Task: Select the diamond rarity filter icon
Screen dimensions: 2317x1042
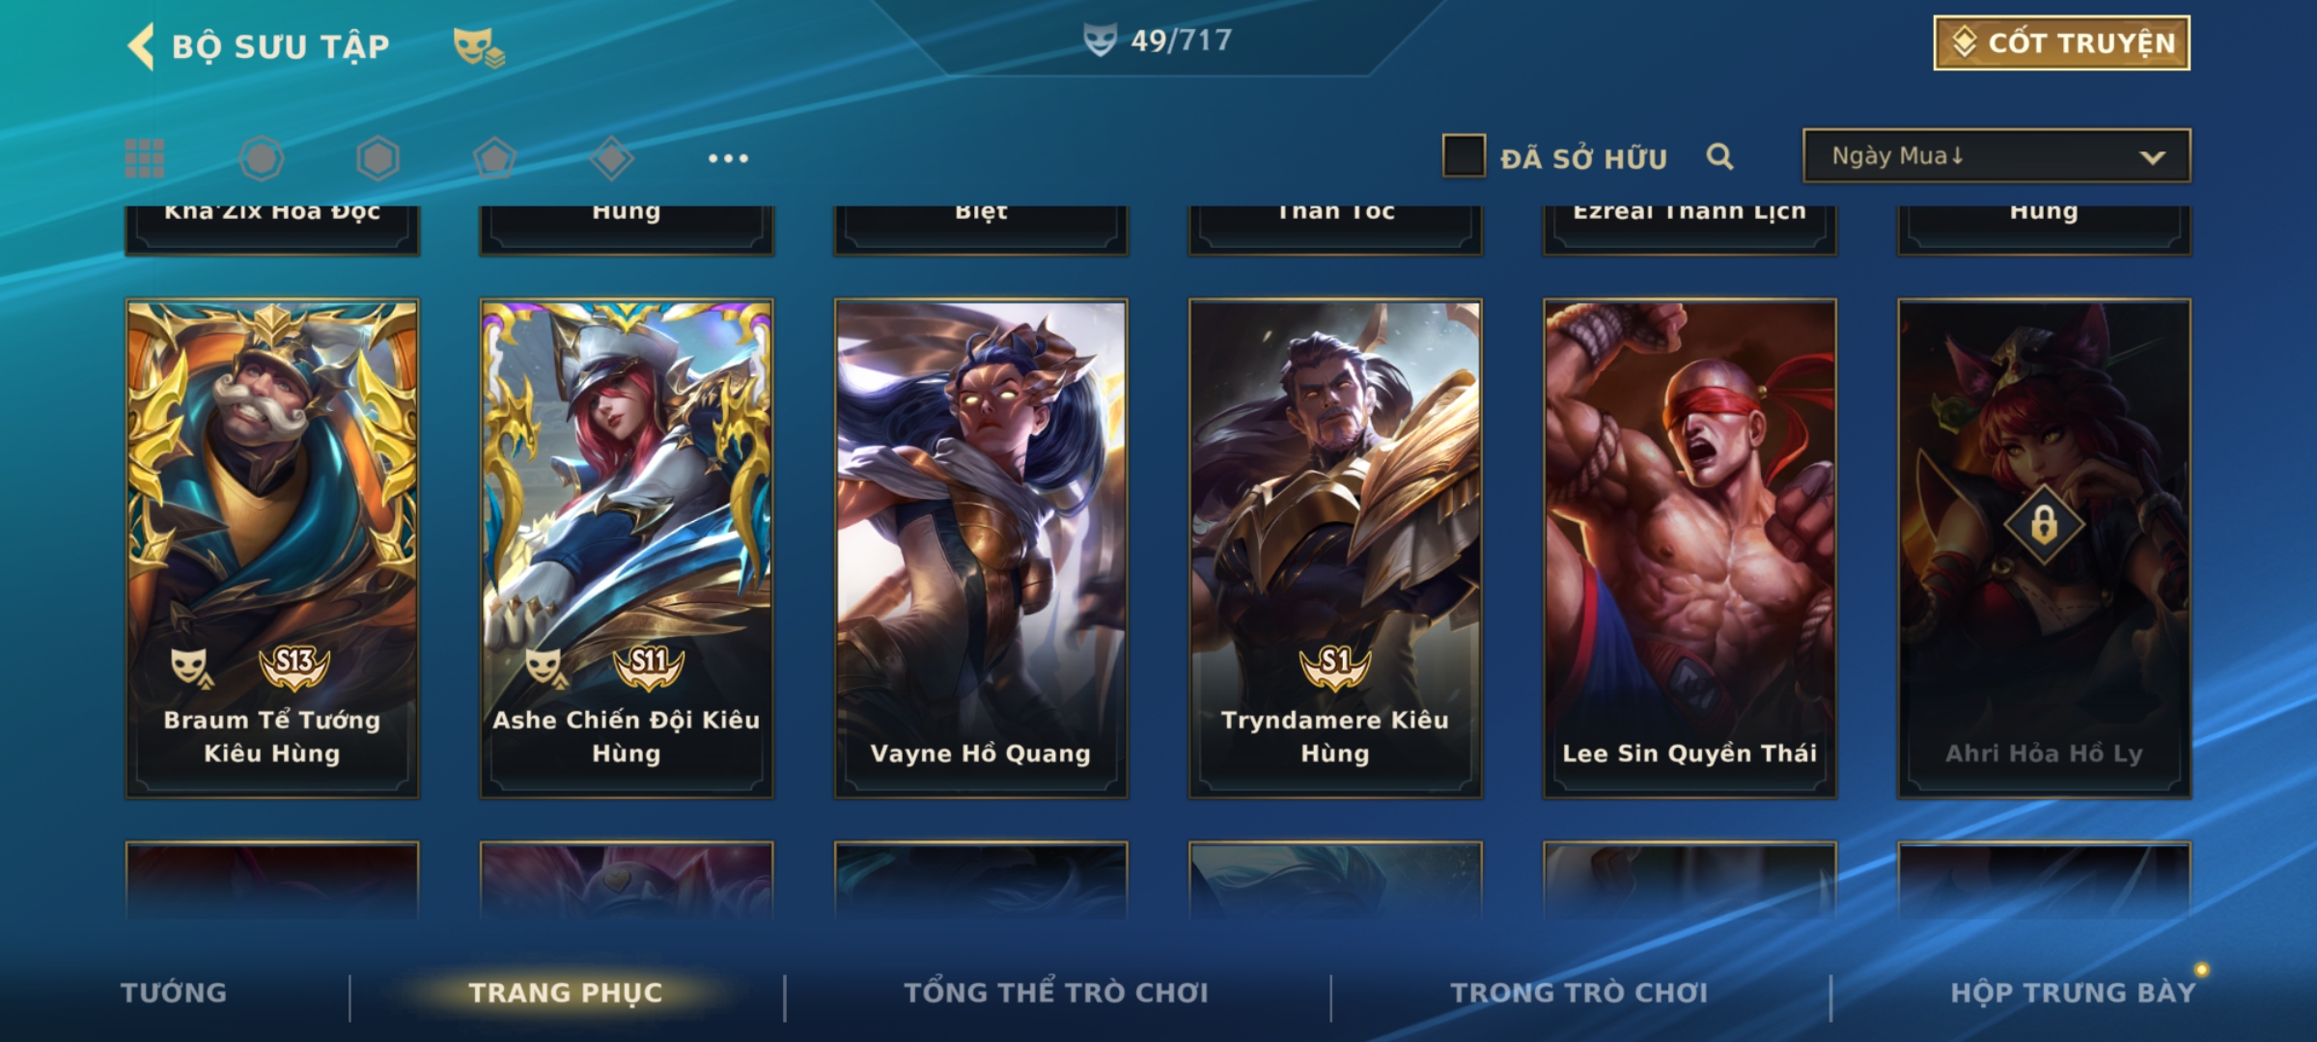Action: [611, 158]
